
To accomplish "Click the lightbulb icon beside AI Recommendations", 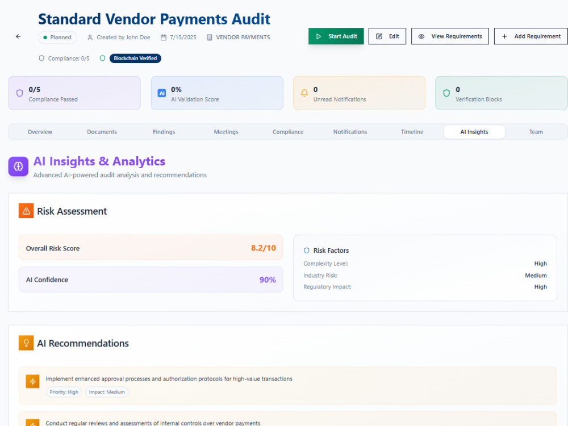I will (26, 343).
